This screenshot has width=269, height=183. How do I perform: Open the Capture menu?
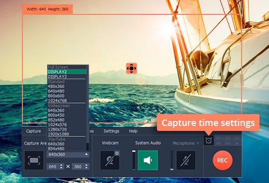point(33,131)
